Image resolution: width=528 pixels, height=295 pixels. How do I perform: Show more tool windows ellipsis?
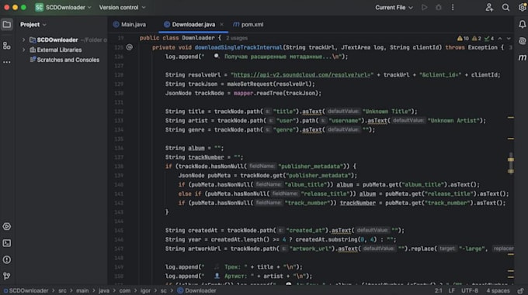[7, 62]
